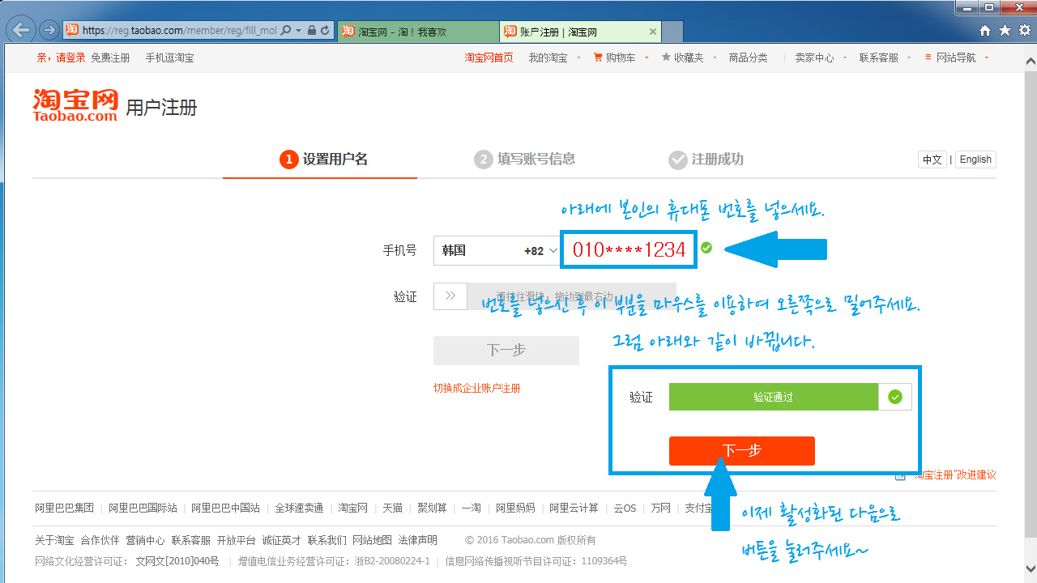Image resolution: width=1037 pixels, height=583 pixels.
Task: Click the scrollbar down arrow
Action: [x=1030, y=568]
